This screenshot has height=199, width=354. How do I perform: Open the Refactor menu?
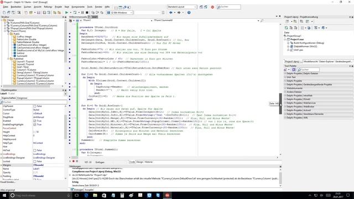[48, 7]
